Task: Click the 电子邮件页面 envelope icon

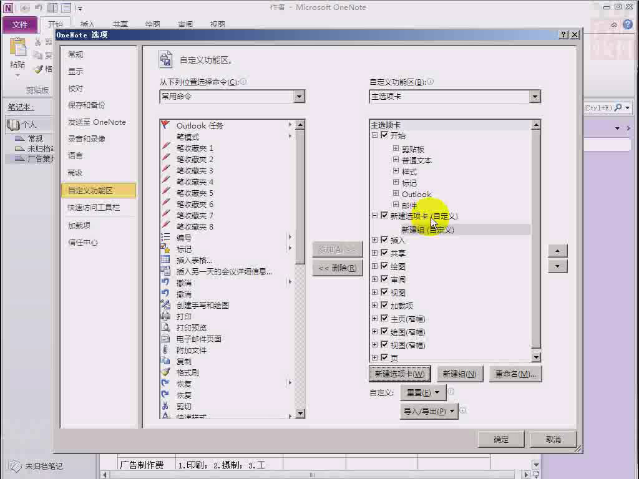Action: tap(165, 339)
